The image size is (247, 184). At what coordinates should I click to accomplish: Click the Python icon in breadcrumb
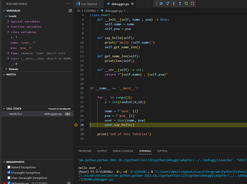click(x=102, y=11)
